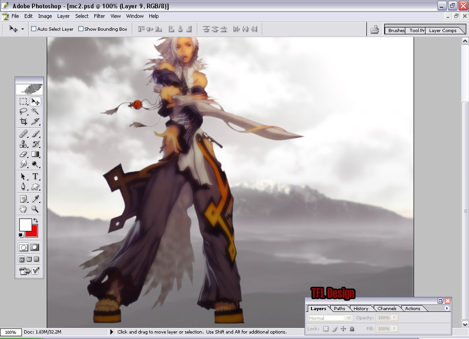Click Distribute Left Edges icon
Image resolution: width=469 pixels, height=339 pixels.
(236, 29)
